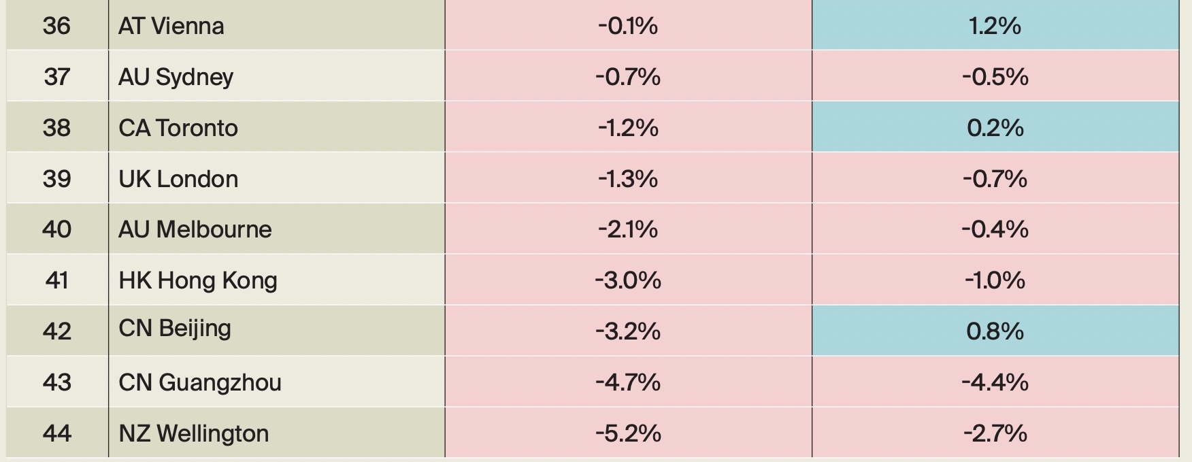Select the CN Guangzhou row label

(x=200, y=382)
